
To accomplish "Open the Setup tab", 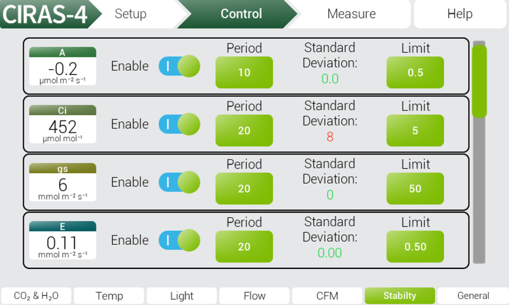I will click(131, 14).
